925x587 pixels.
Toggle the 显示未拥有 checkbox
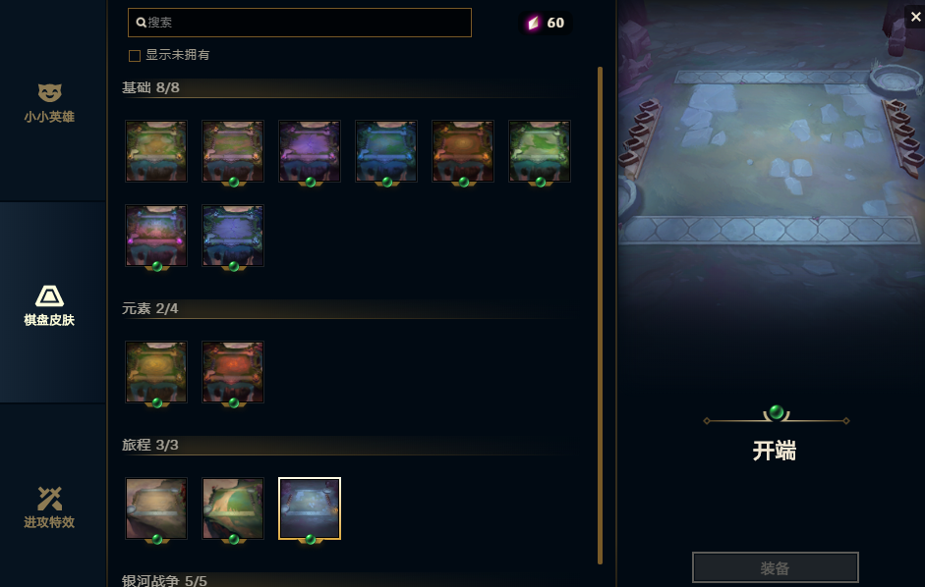pos(135,55)
